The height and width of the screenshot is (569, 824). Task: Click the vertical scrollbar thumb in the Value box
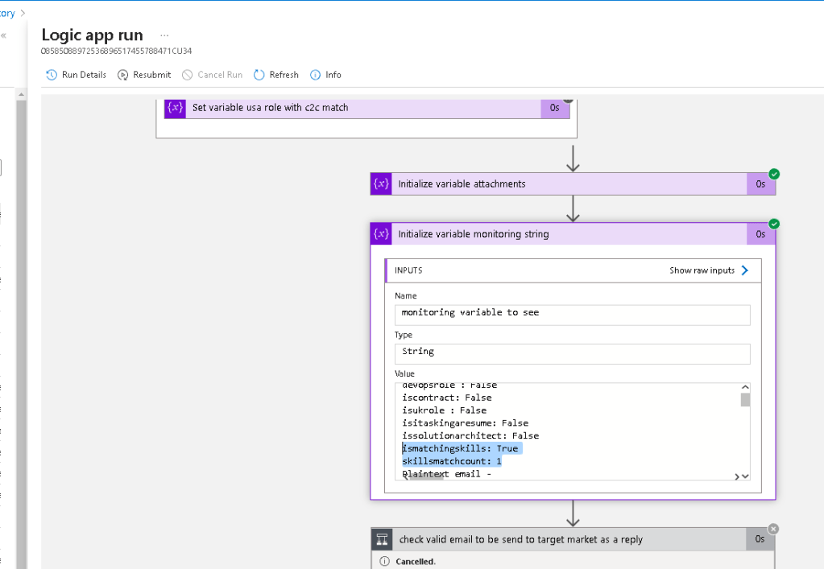tap(745, 400)
